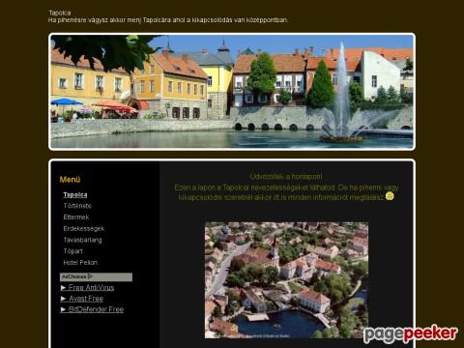This screenshot has width=464, height=348.
Task: Open the aerial photo of Tapolca
Action: point(286,280)
